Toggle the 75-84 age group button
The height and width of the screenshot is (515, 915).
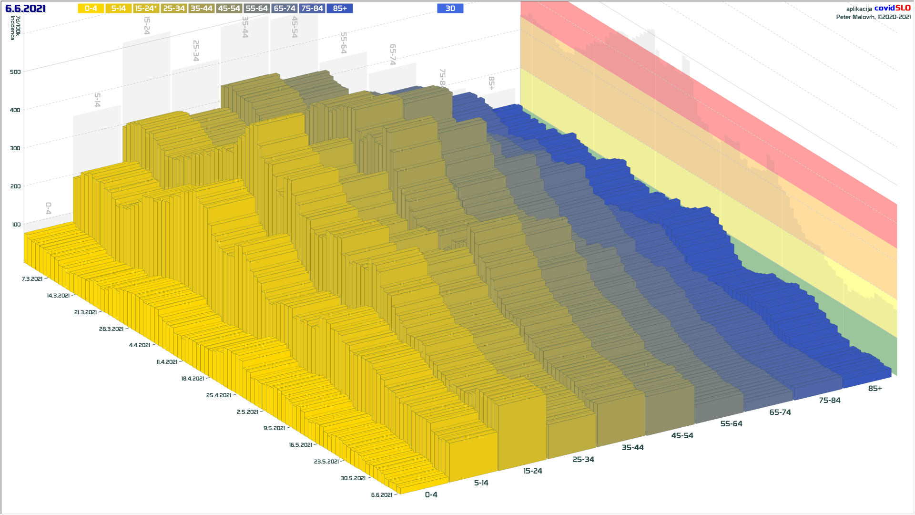coord(312,9)
